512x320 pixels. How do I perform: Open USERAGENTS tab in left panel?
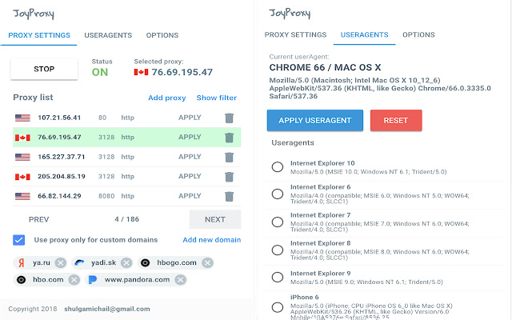point(108,35)
